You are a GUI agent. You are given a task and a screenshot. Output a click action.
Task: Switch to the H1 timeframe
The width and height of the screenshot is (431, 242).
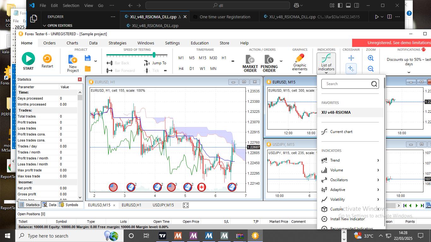click(224, 58)
